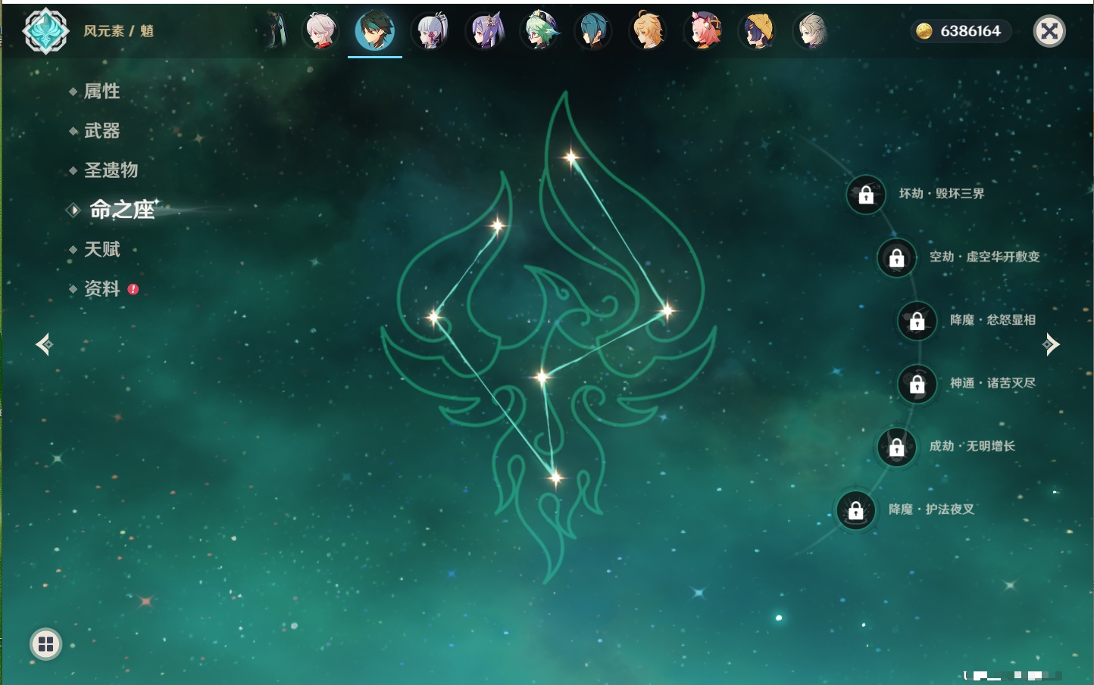Go to the 圣遗物 artifacts tab
1094x685 pixels.
[111, 170]
